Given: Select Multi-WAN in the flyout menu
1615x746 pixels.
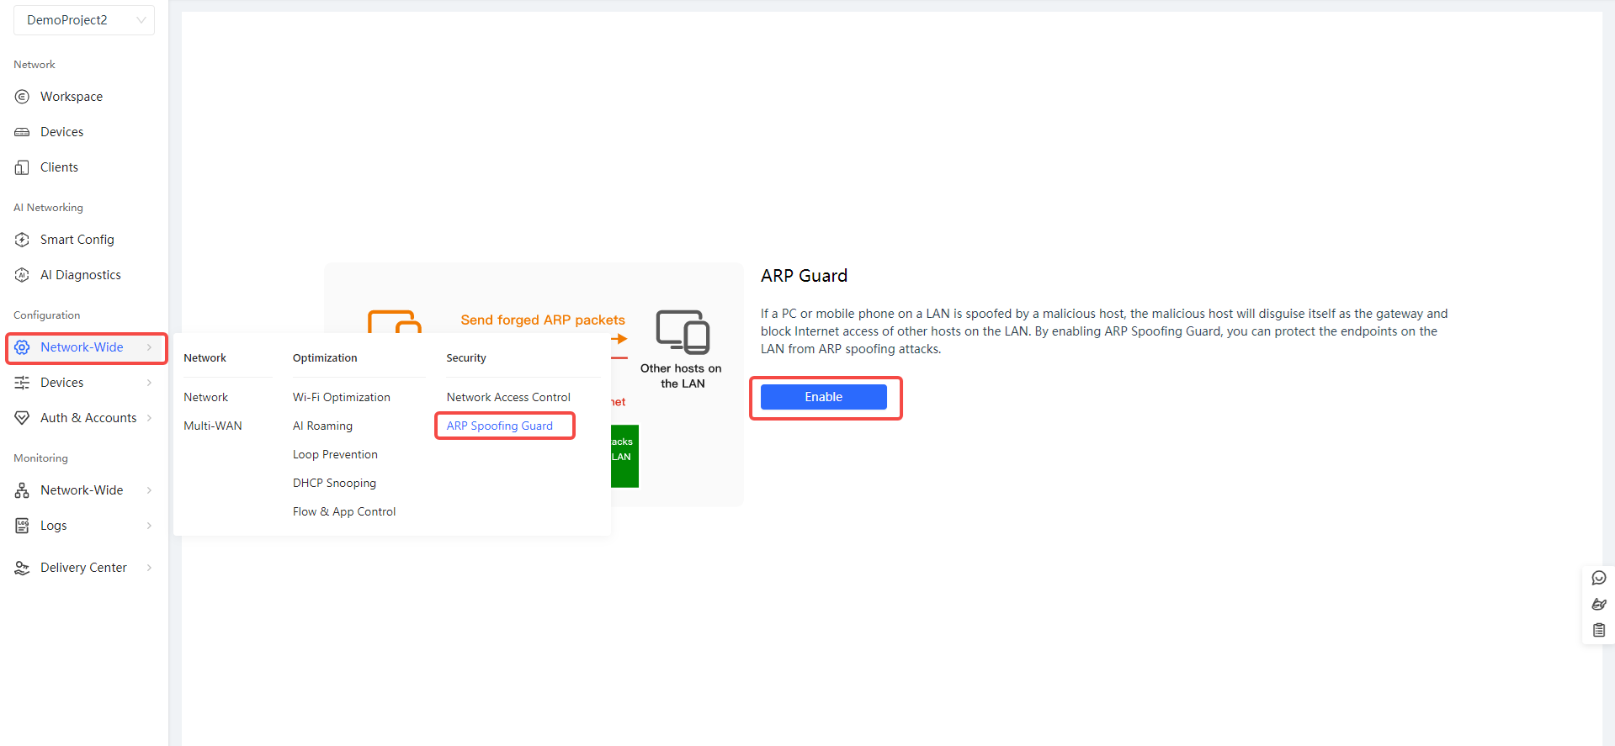Looking at the screenshot, I should click(x=213, y=426).
